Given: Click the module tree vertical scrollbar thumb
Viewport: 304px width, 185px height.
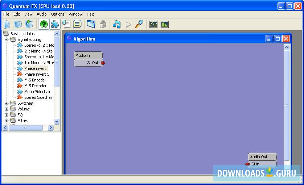Looking at the screenshot, I should (x=57, y=62).
